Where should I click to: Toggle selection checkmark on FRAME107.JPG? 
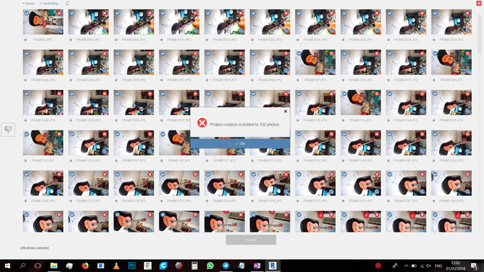298,53
